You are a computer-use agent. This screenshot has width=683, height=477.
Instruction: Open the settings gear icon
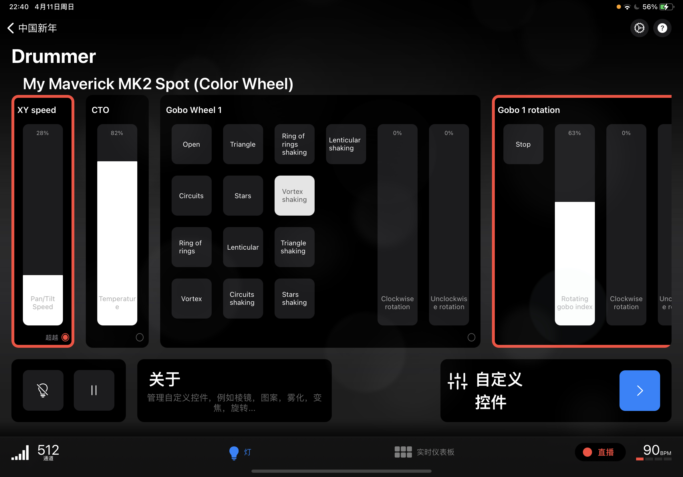click(639, 28)
